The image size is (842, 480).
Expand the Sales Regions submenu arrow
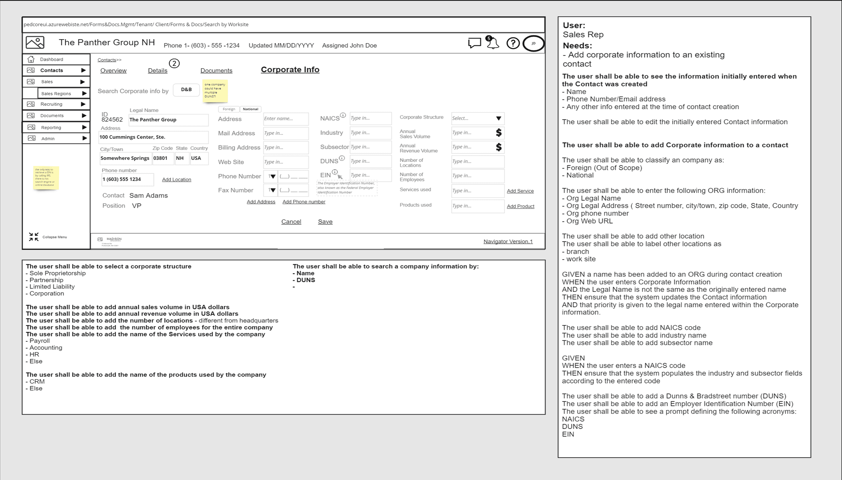coord(84,93)
